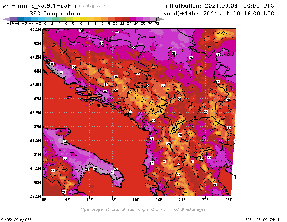Pick the legend swatch between -6 and -4

point(28,19)
